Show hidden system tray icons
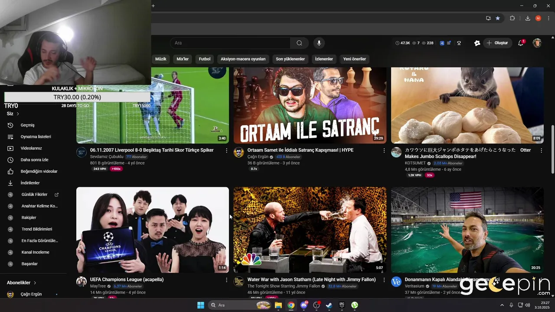Image resolution: width=555 pixels, height=312 pixels. click(502, 305)
